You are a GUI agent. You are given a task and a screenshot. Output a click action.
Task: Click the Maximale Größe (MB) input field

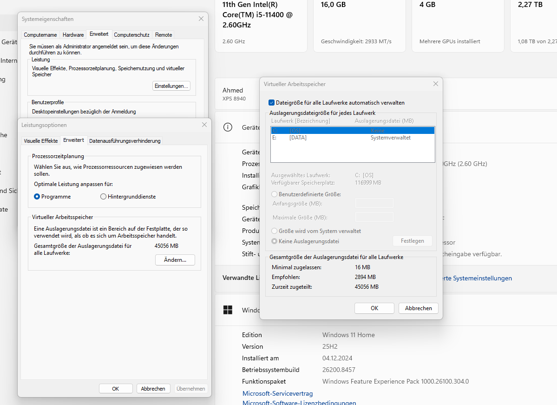[x=374, y=217]
